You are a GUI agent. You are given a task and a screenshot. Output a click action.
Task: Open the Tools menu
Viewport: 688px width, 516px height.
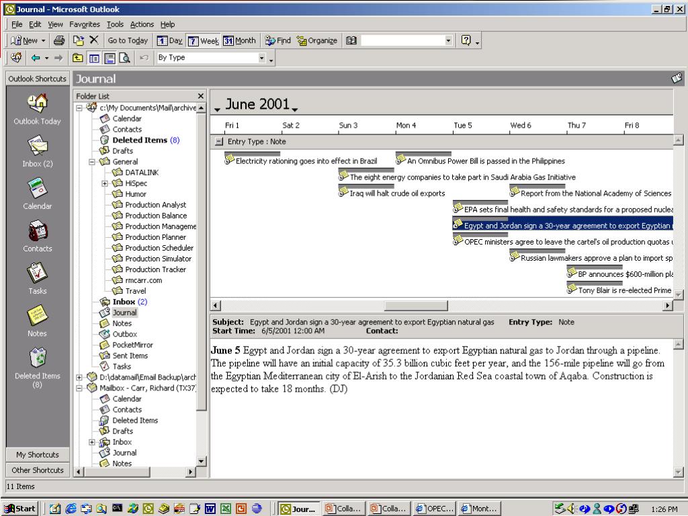tap(115, 25)
